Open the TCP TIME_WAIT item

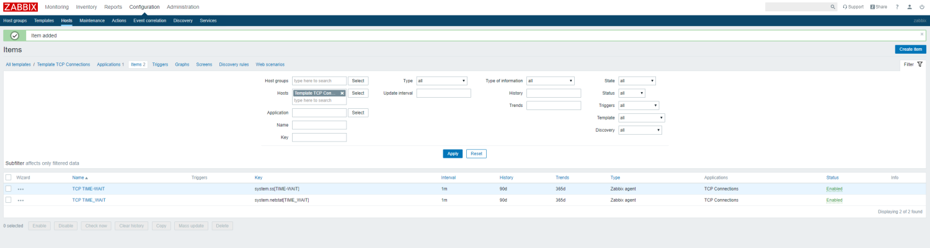pyautogui.click(x=89, y=200)
